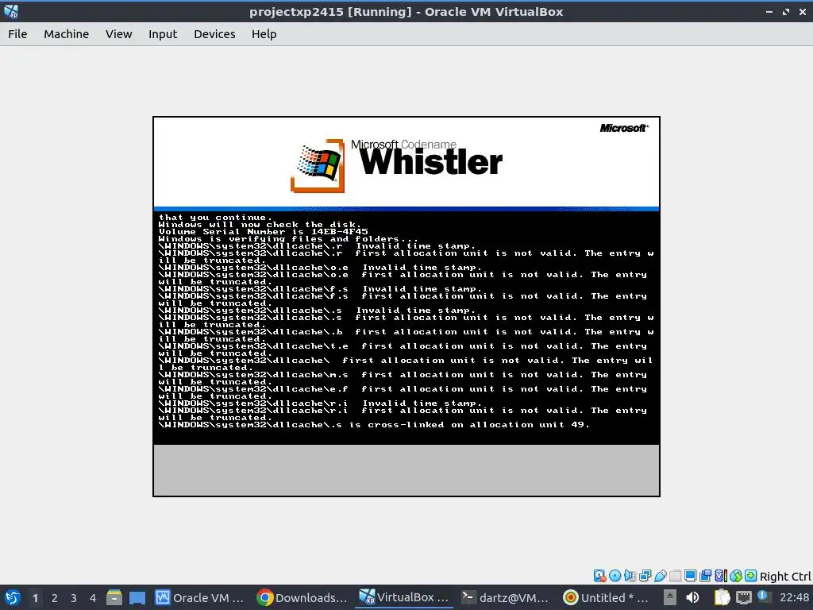Switch to the Untitled taskbar window
This screenshot has width=813, height=610.
(x=606, y=597)
